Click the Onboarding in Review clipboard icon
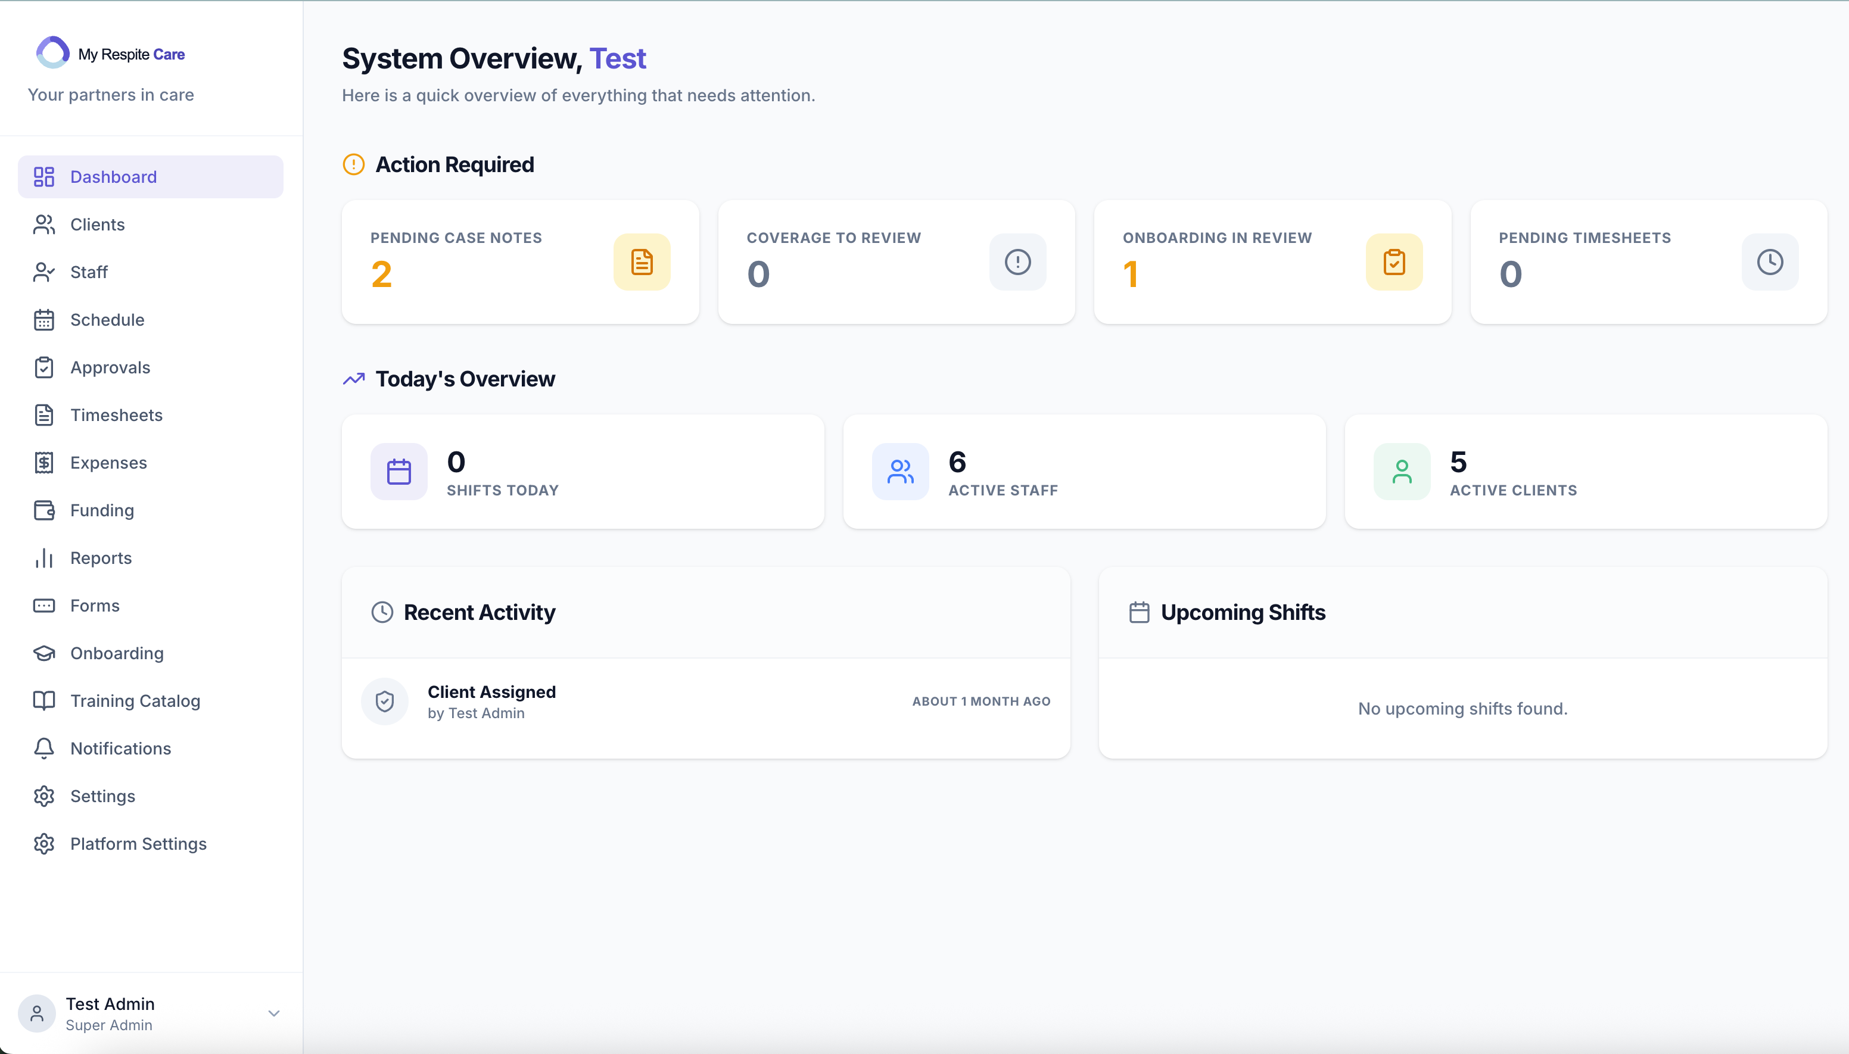Viewport: 1849px width, 1054px height. point(1394,262)
